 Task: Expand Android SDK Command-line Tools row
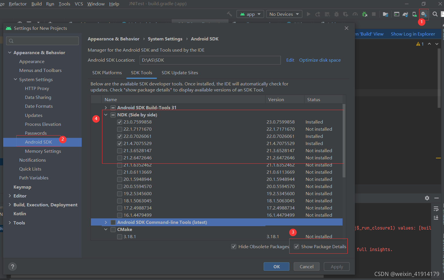pos(106,222)
